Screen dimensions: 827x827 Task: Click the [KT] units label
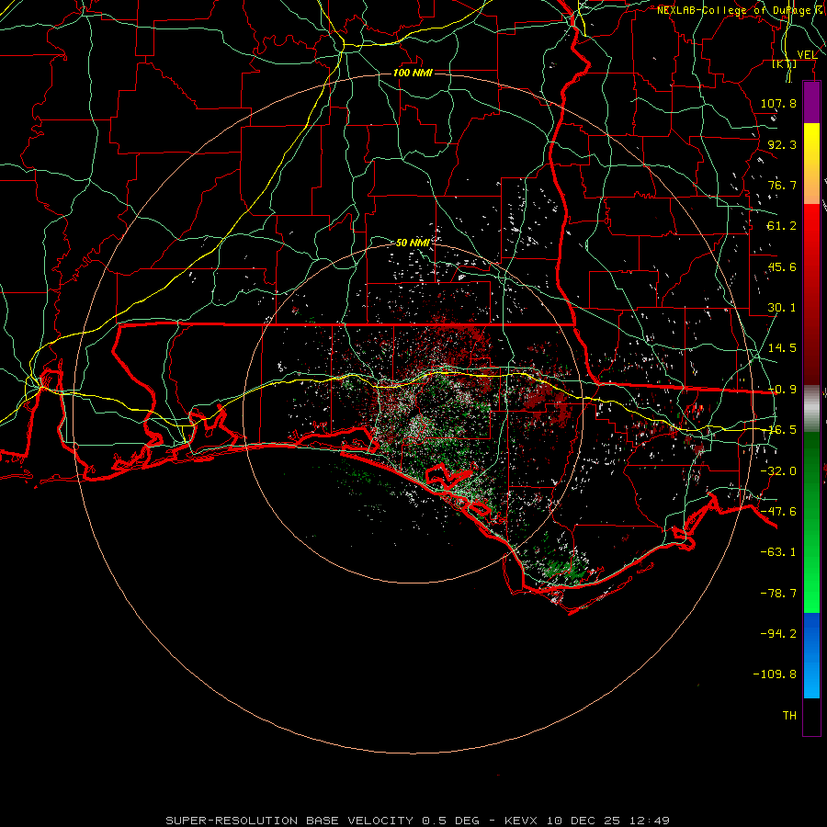(x=785, y=64)
